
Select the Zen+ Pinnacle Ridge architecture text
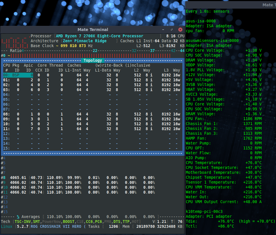pyautogui.click(x=85, y=41)
